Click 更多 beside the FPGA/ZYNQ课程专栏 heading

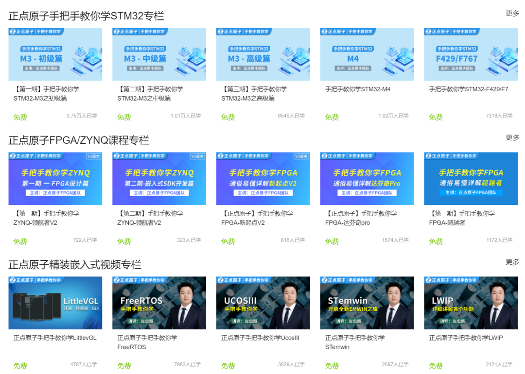click(x=512, y=138)
